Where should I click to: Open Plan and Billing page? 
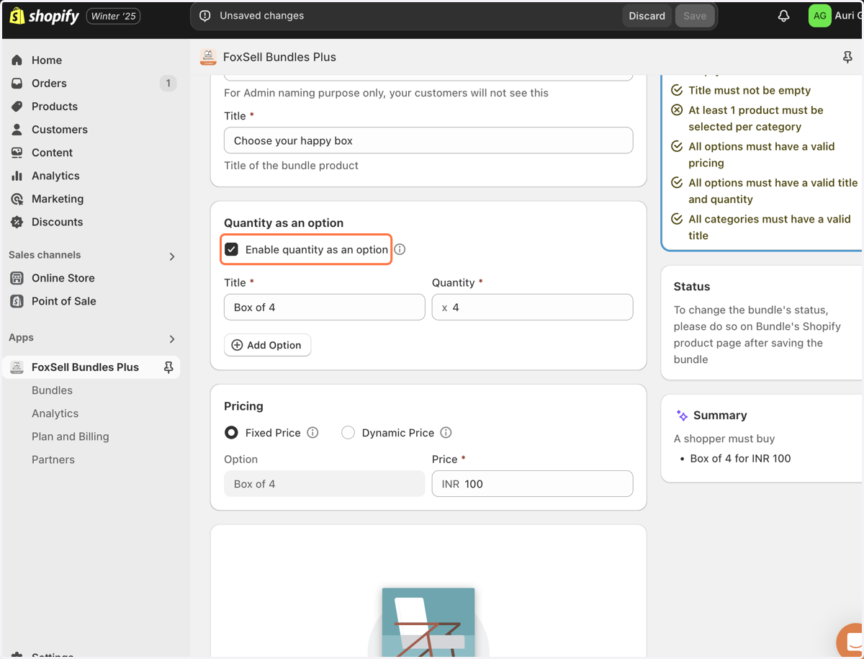pos(70,436)
